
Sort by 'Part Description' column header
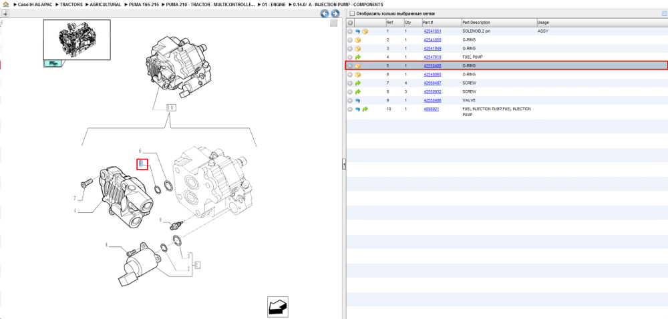(499, 23)
